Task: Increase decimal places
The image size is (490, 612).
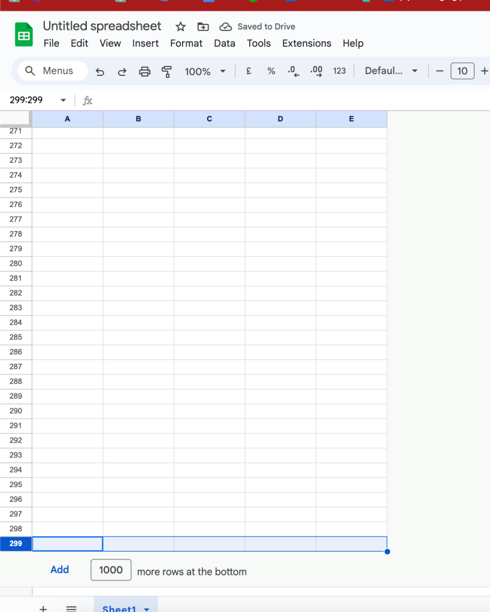Action: tap(316, 71)
